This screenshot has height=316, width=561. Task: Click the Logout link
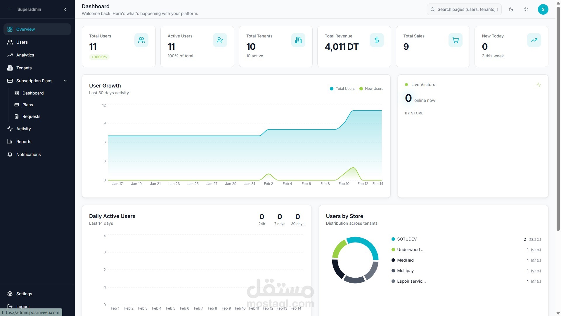click(x=23, y=306)
